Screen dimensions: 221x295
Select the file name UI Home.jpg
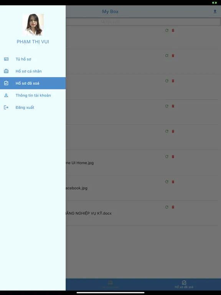tap(80, 163)
